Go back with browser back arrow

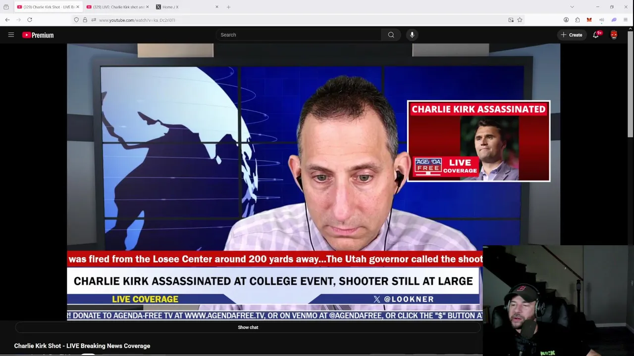(x=7, y=20)
